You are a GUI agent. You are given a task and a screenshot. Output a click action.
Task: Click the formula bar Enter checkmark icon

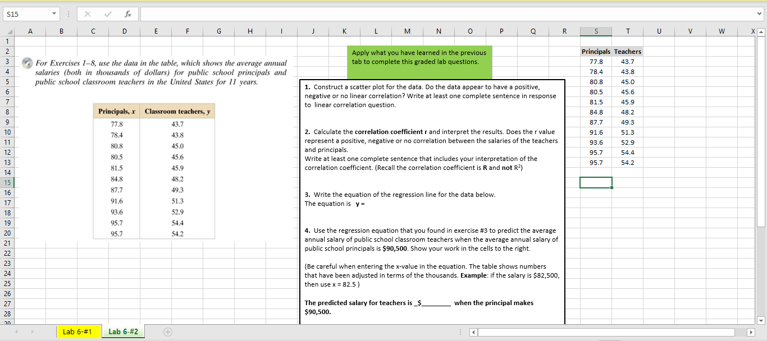[109, 13]
